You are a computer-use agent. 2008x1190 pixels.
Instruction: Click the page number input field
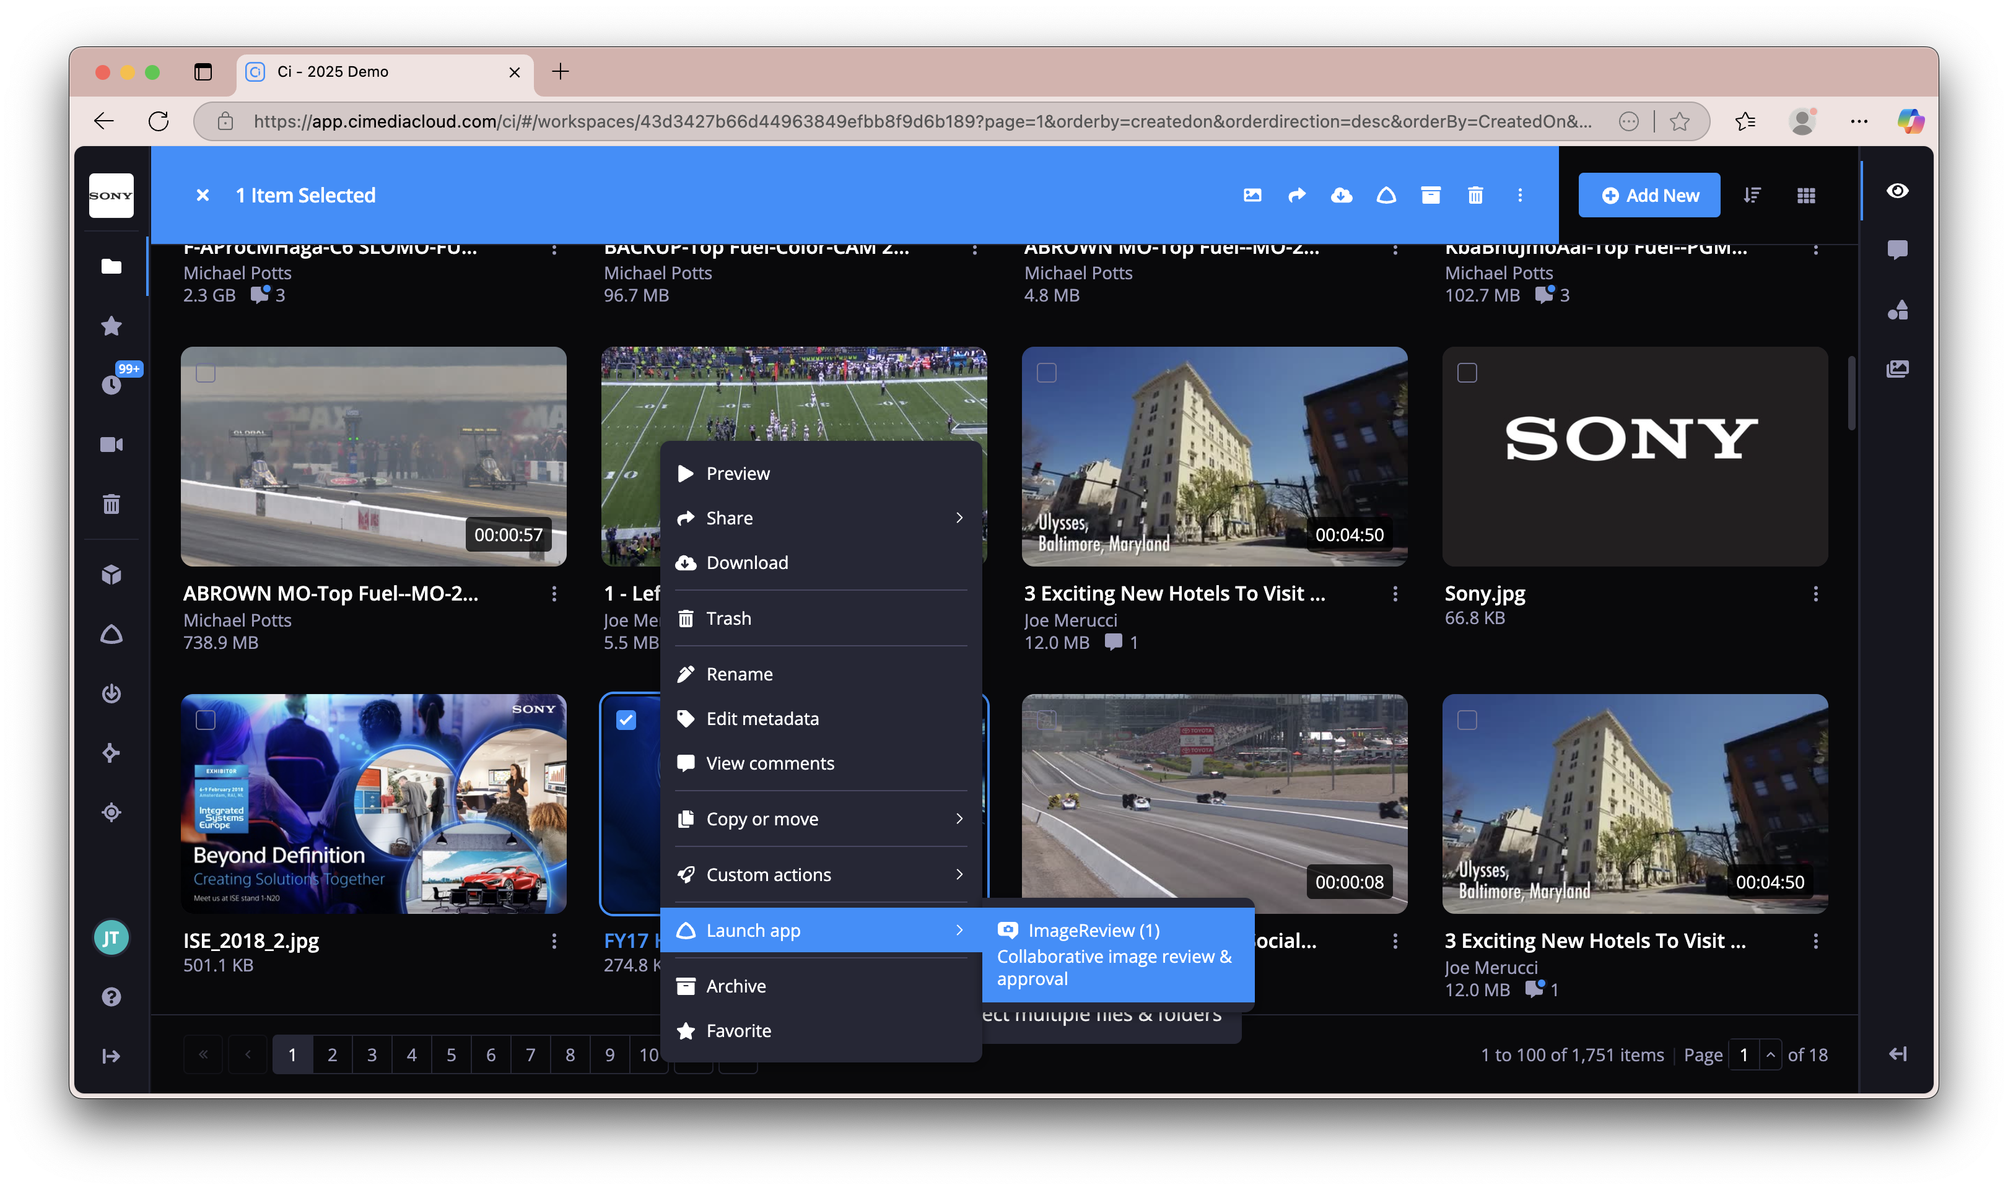[1744, 1054]
